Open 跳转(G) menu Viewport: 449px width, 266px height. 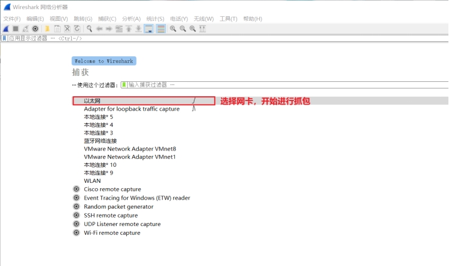point(83,19)
